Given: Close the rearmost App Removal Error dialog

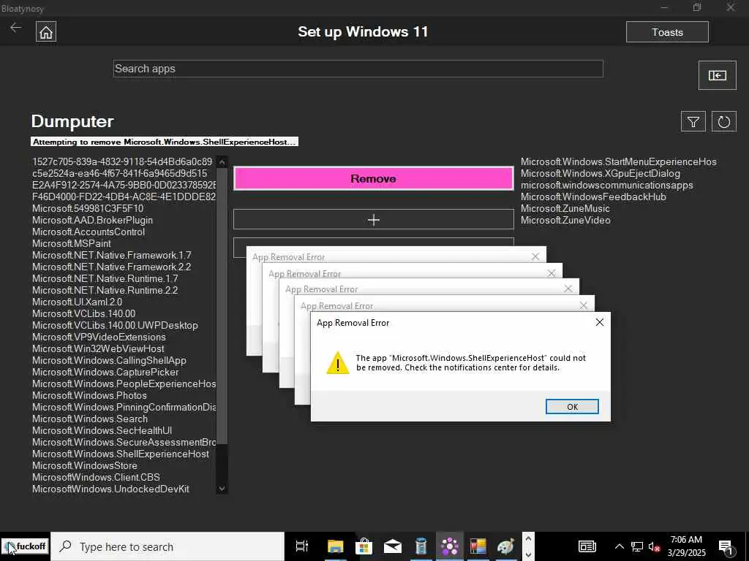Looking at the screenshot, I should 535,256.
